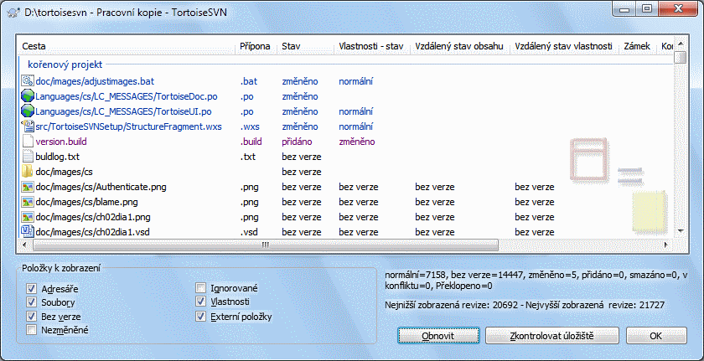The height and width of the screenshot is (361, 704).
Task: Click the StructureFragment.wxs file icon
Action: (x=28, y=126)
